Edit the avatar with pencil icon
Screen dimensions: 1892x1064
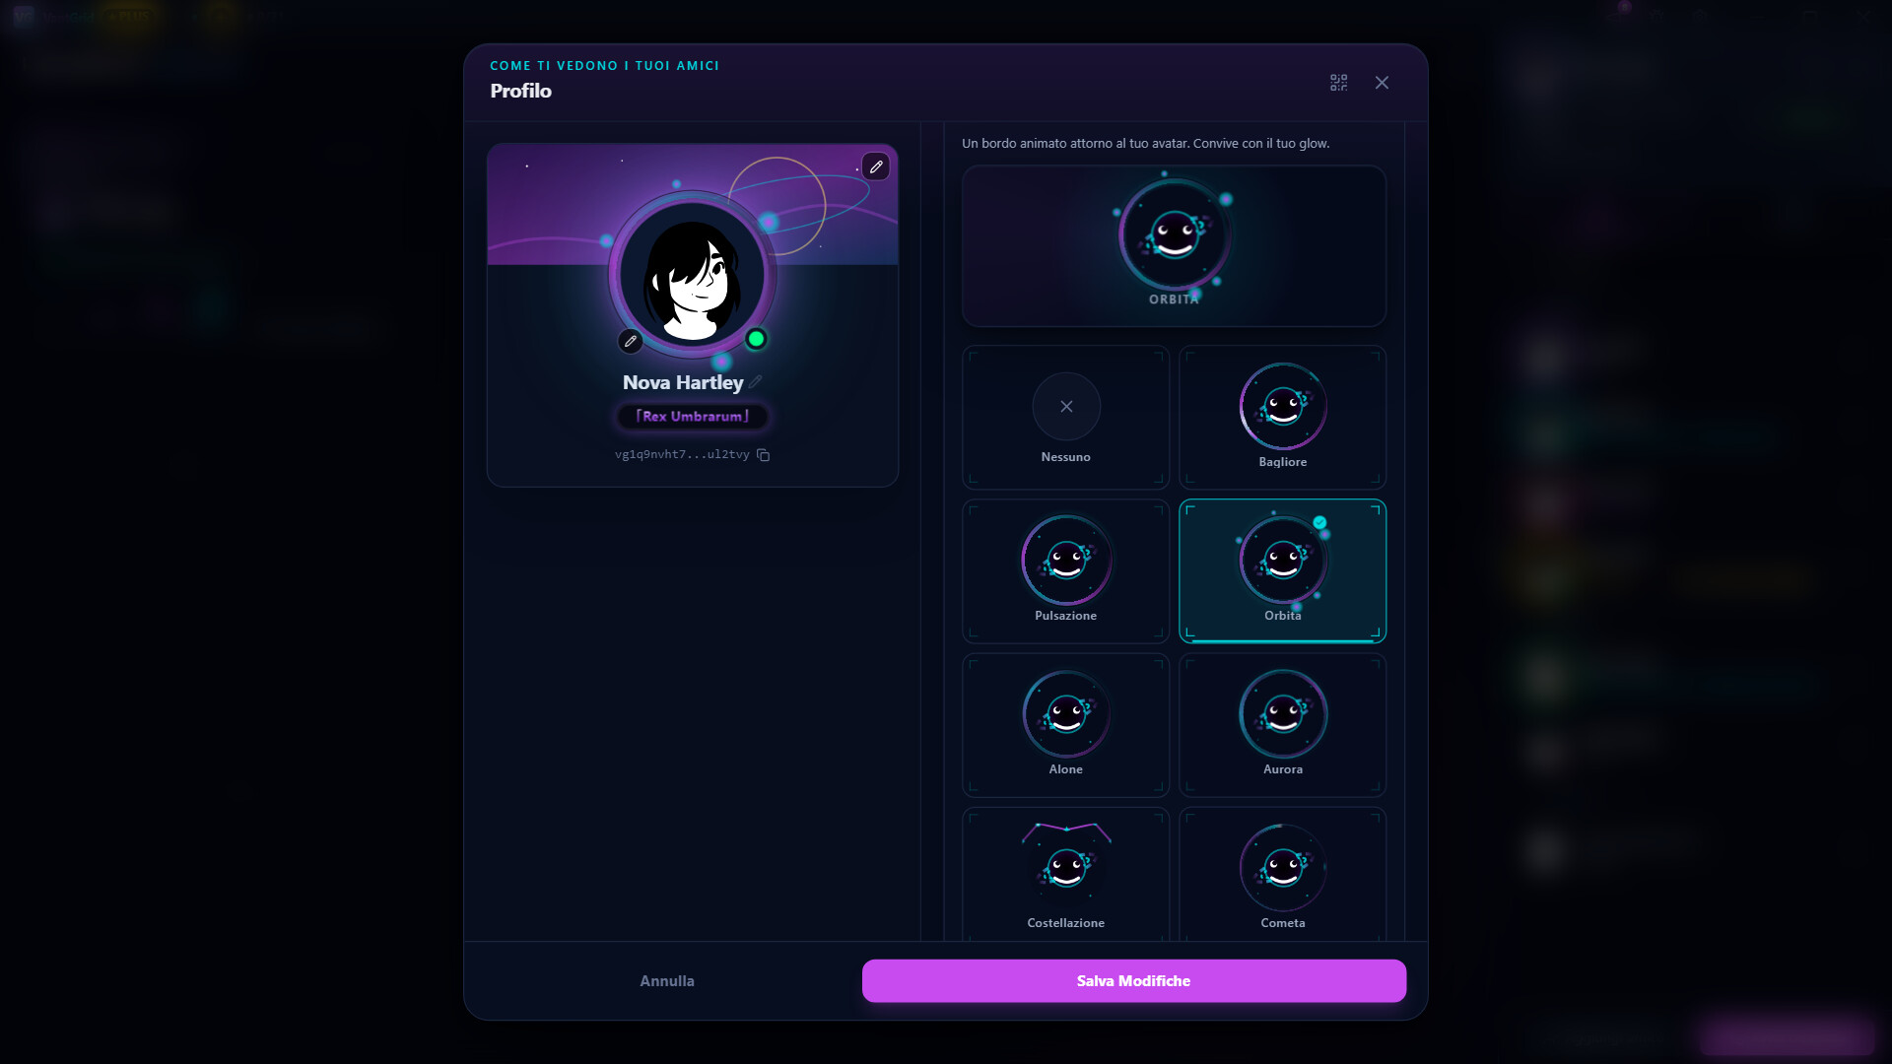tap(631, 341)
